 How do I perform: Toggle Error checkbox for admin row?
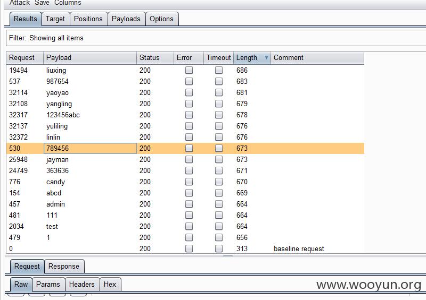tap(189, 204)
